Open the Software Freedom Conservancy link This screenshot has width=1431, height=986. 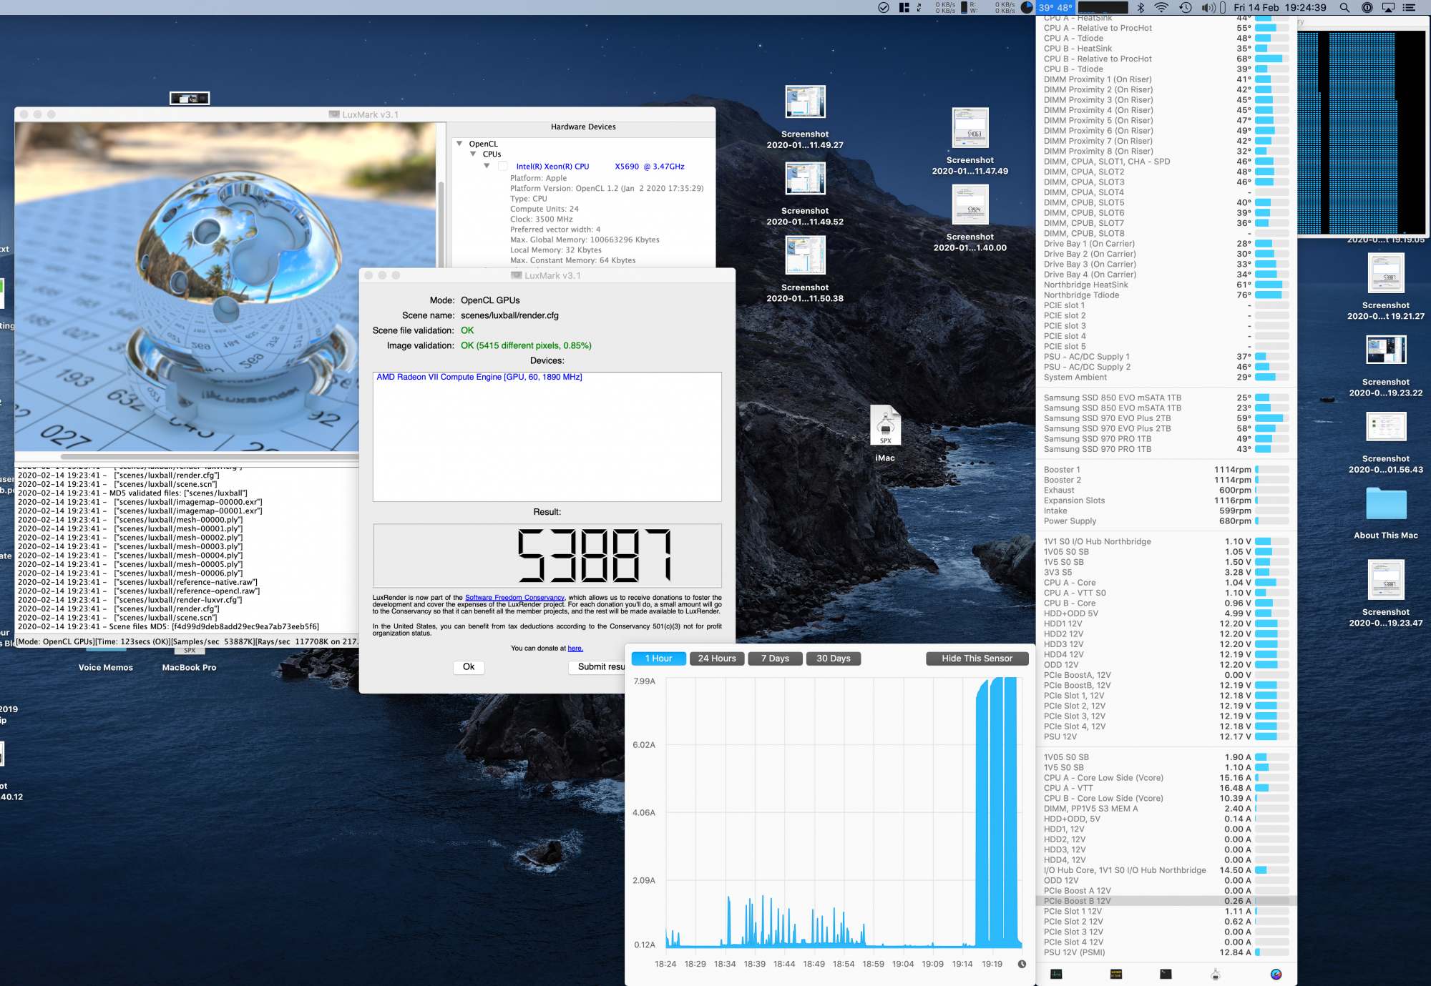coord(514,598)
